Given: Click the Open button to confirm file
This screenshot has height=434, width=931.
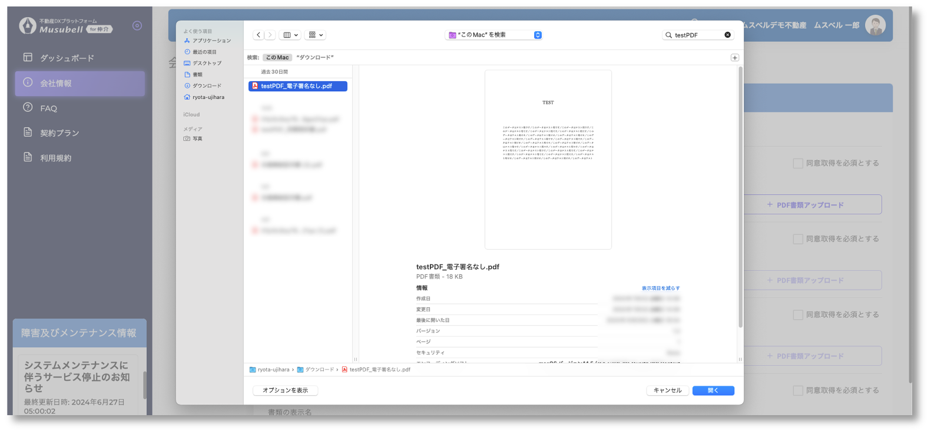Looking at the screenshot, I should (713, 390).
